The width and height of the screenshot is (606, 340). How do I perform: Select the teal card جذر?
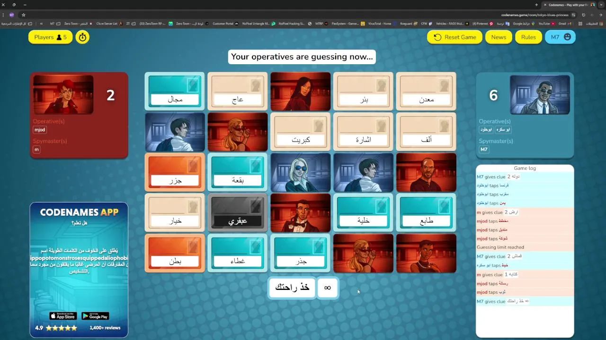pyautogui.click(x=300, y=253)
